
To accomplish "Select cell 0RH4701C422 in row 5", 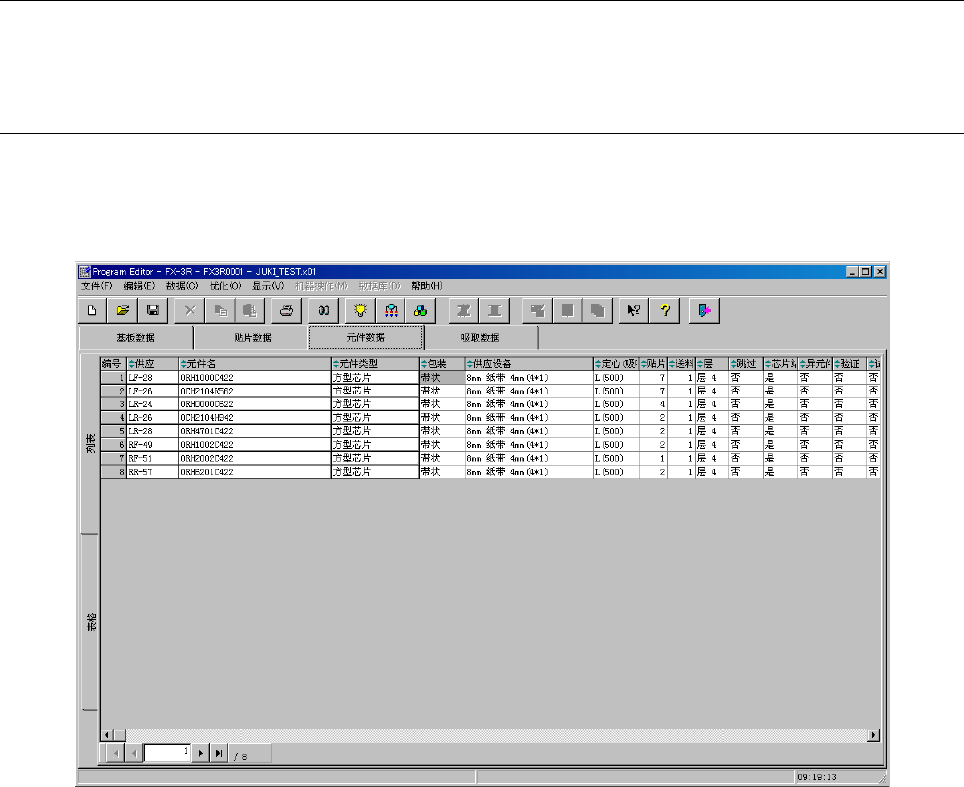I will click(254, 431).
